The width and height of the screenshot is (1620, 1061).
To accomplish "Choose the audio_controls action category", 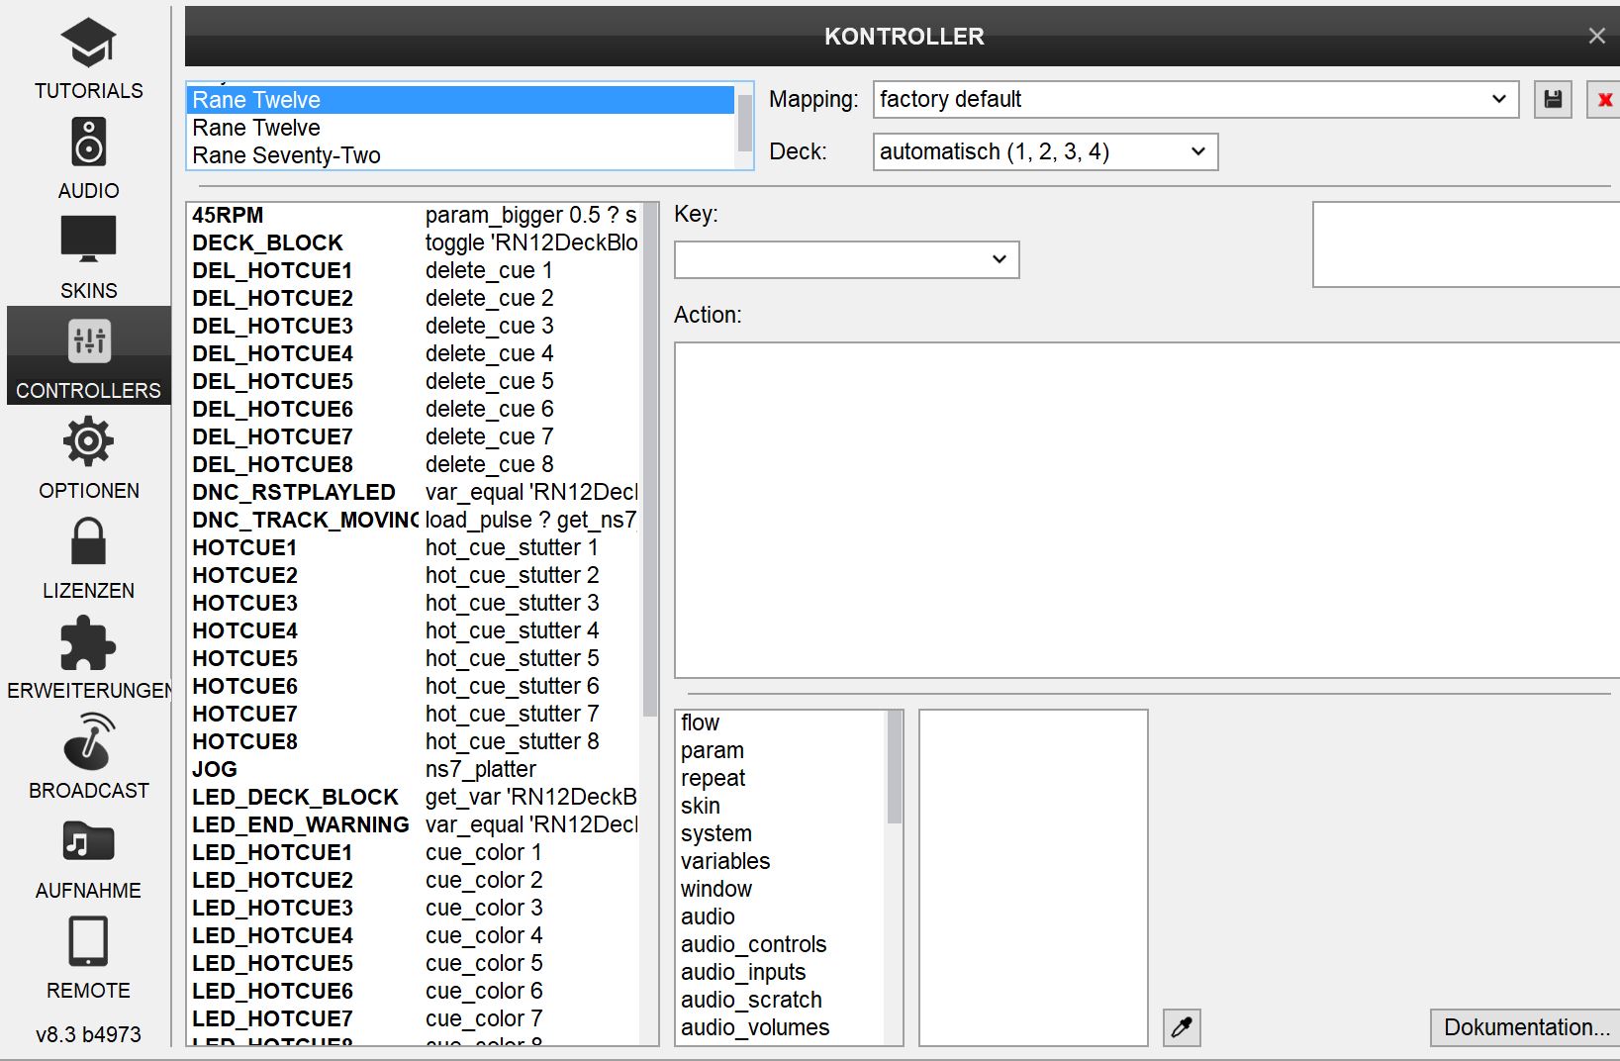I will pos(781,944).
